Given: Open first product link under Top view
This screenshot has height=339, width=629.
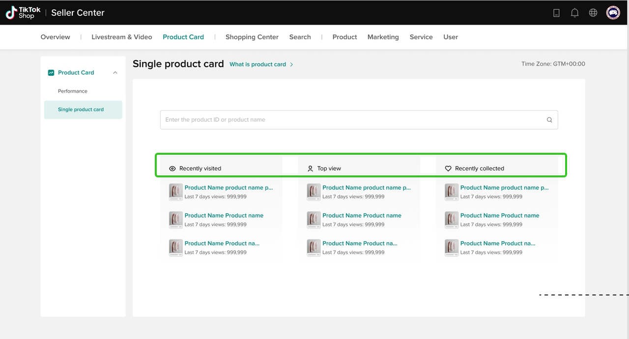Looking at the screenshot, I should click(x=366, y=188).
